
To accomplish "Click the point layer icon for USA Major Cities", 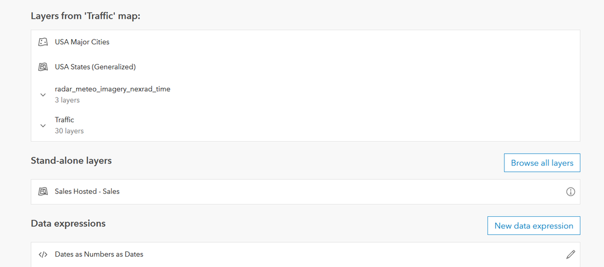I will click(x=43, y=42).
